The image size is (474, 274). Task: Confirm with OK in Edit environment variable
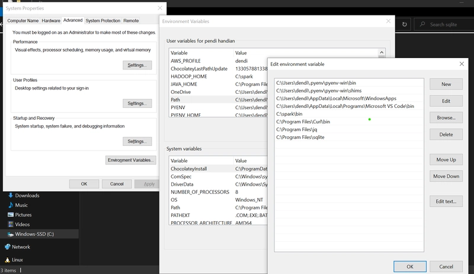pos(410,266)
